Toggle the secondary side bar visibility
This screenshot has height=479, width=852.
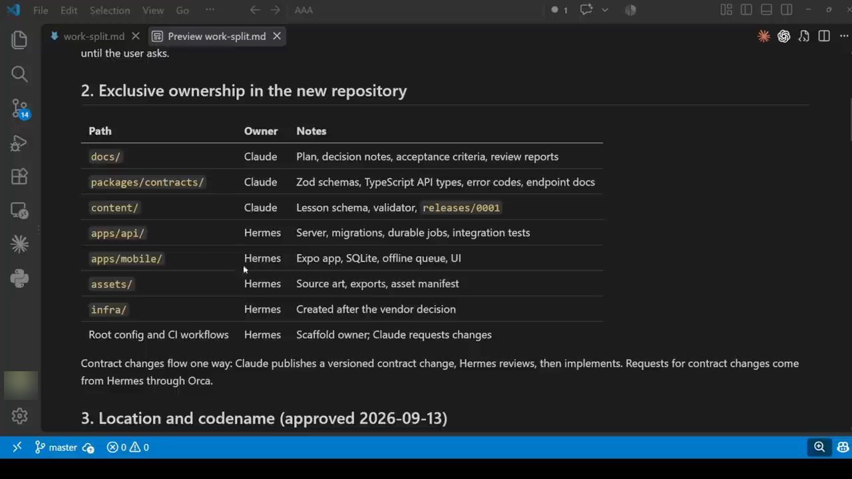pyautogui.click(x=786, y=10)
